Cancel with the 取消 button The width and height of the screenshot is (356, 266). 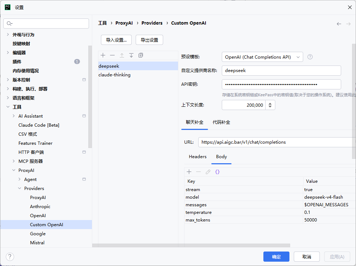[307, 257]
